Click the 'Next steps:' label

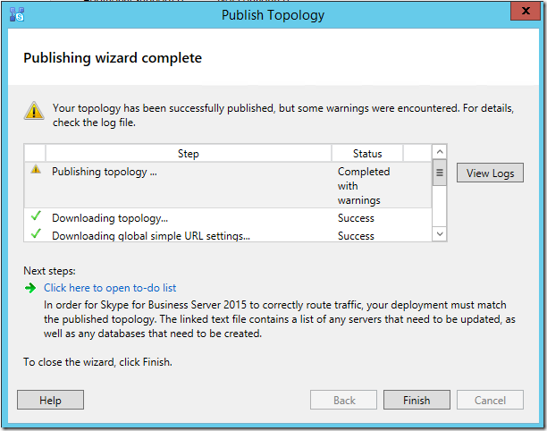[x=49, y=271]
